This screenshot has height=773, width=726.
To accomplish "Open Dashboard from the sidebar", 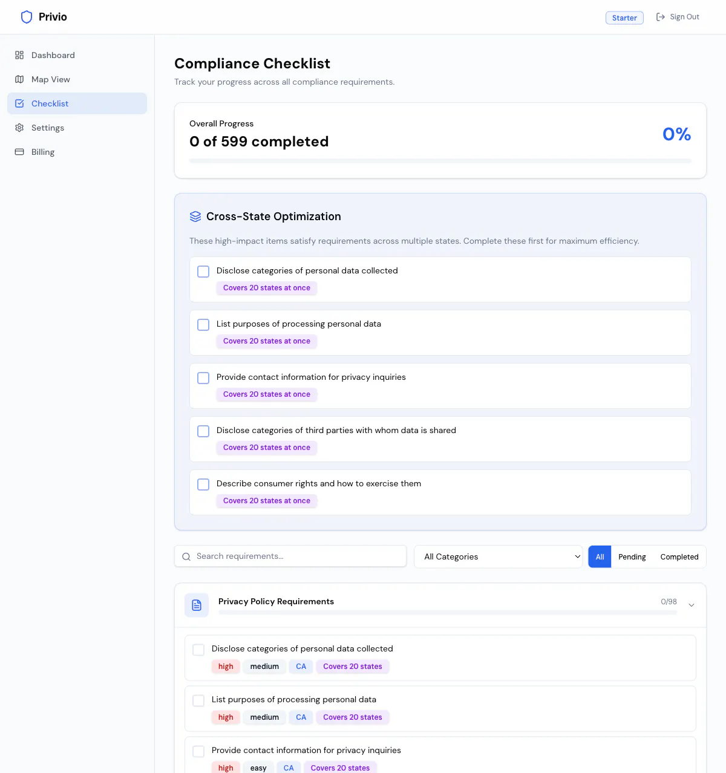I will coord(77,55).
